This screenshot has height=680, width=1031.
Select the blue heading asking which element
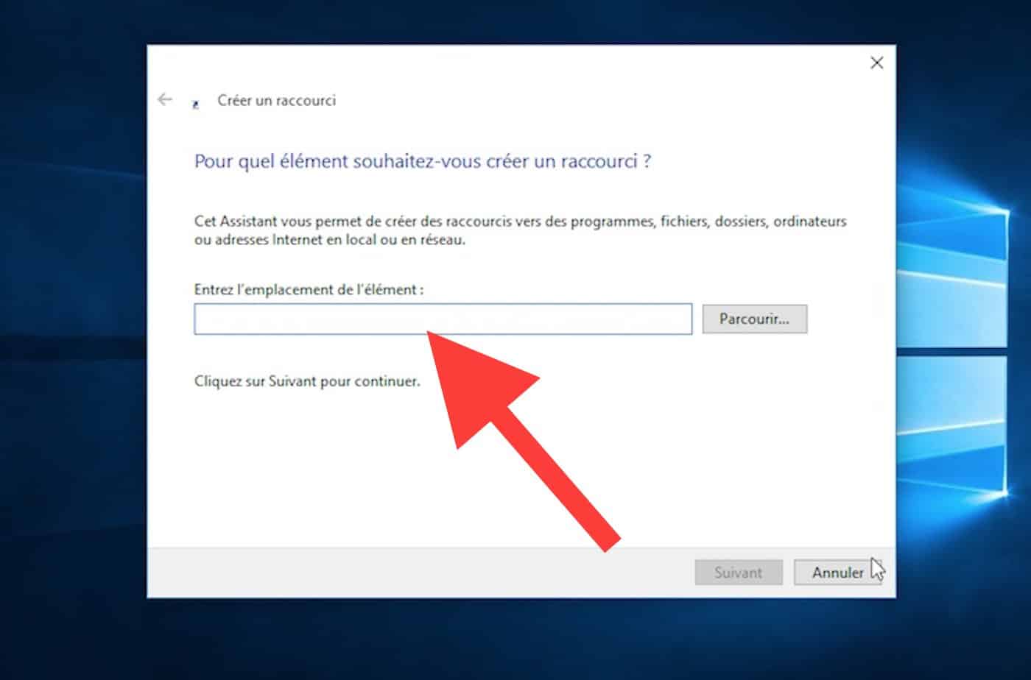423,161
